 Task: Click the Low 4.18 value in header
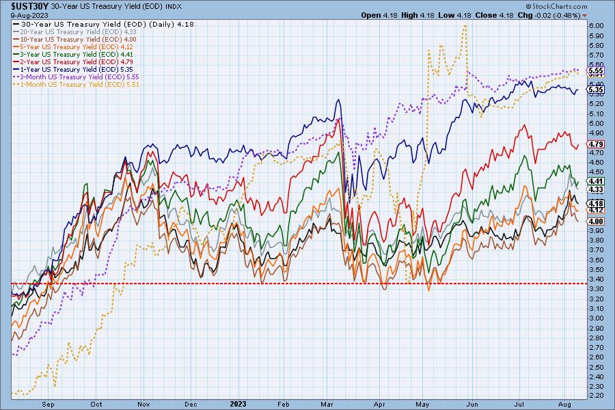pos(454,15)
